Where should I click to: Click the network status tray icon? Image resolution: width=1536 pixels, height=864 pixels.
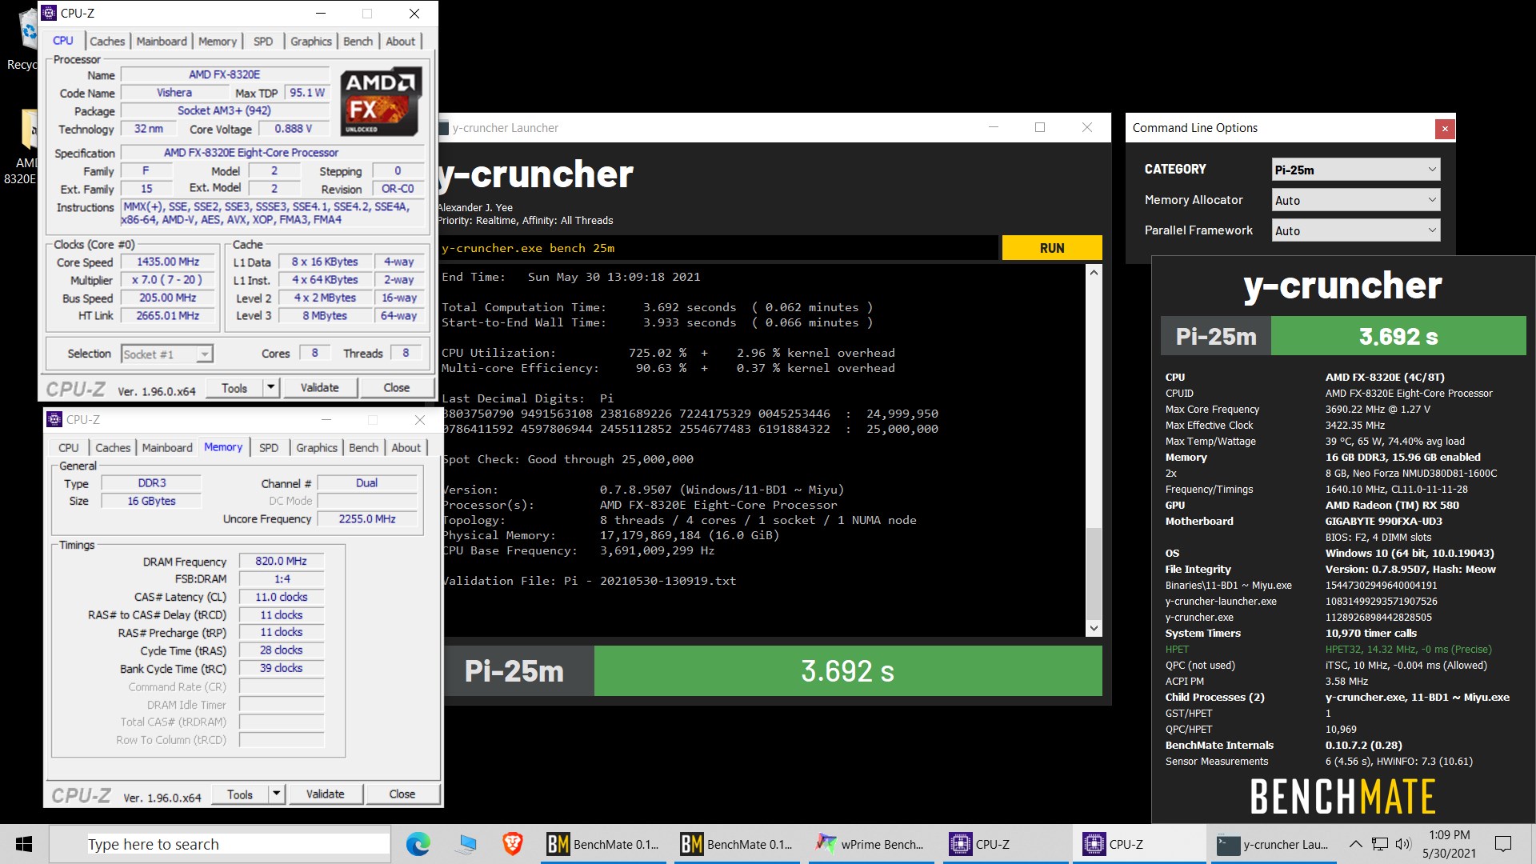pyautogui.click(x=1380, y=844)
